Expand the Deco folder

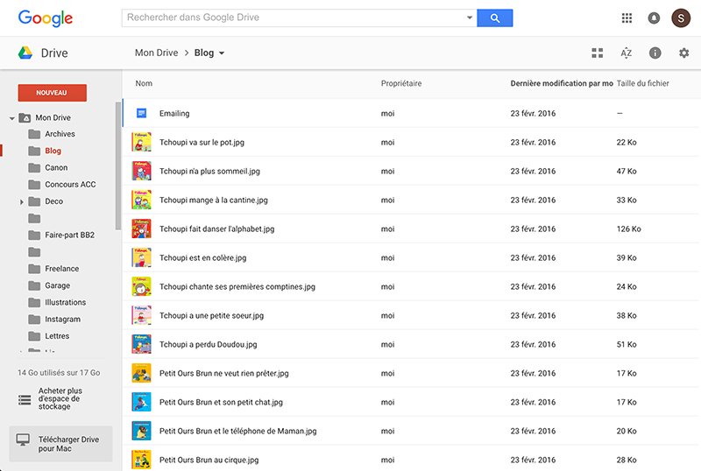(21, 202)
